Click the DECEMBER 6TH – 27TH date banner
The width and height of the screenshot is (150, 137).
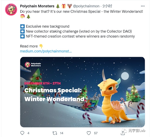tap(42, 83)
